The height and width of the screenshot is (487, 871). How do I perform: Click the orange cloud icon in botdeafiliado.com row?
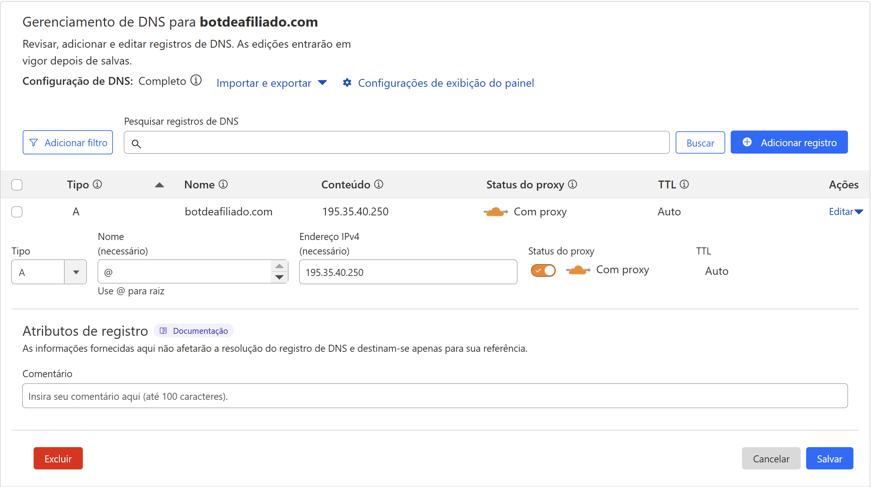496,212
